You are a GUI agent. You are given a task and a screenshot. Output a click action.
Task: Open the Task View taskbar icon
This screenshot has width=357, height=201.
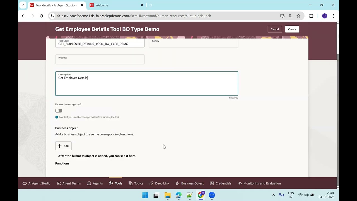point(156,195)
